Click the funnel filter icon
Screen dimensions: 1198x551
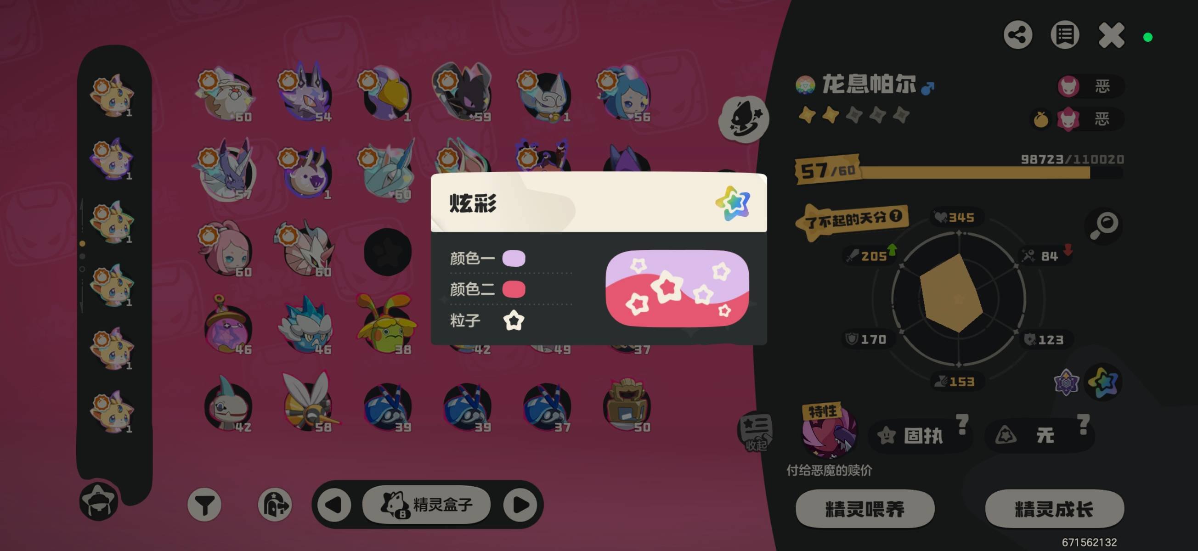[x=204, y=504]
